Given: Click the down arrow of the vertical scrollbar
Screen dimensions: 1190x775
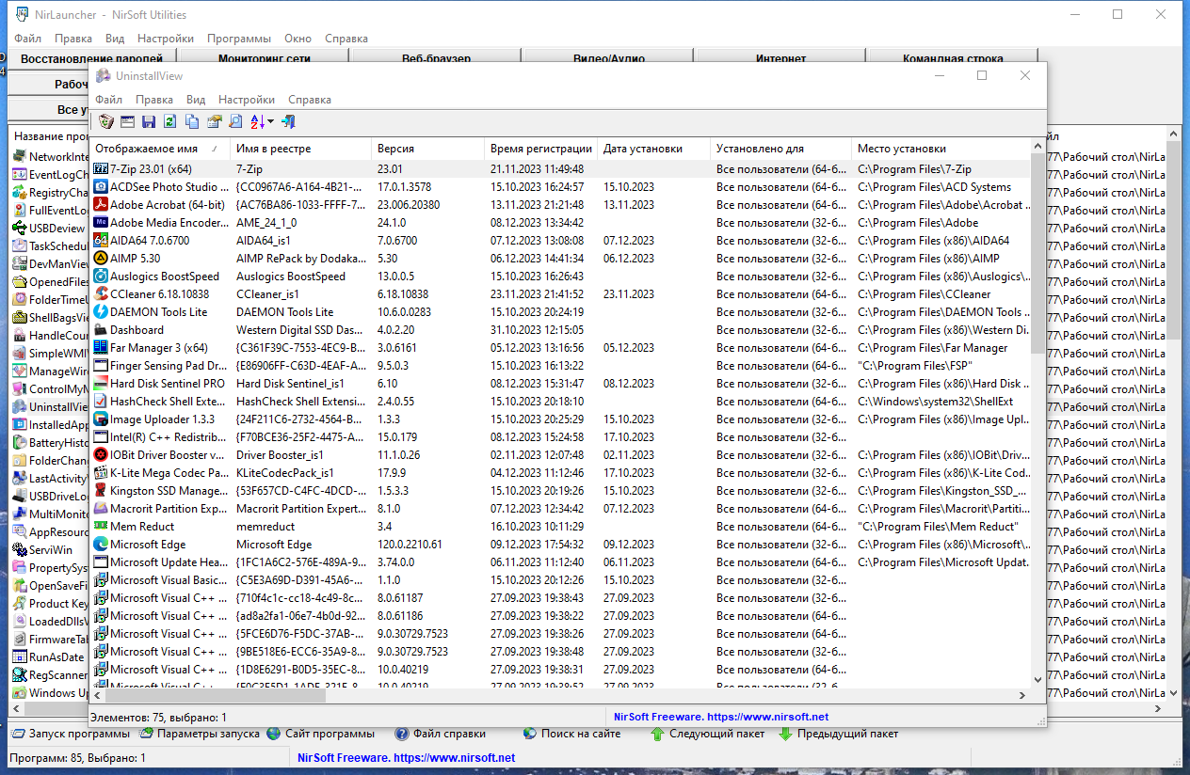Looking at the screenshot, I should [1037, 678].
